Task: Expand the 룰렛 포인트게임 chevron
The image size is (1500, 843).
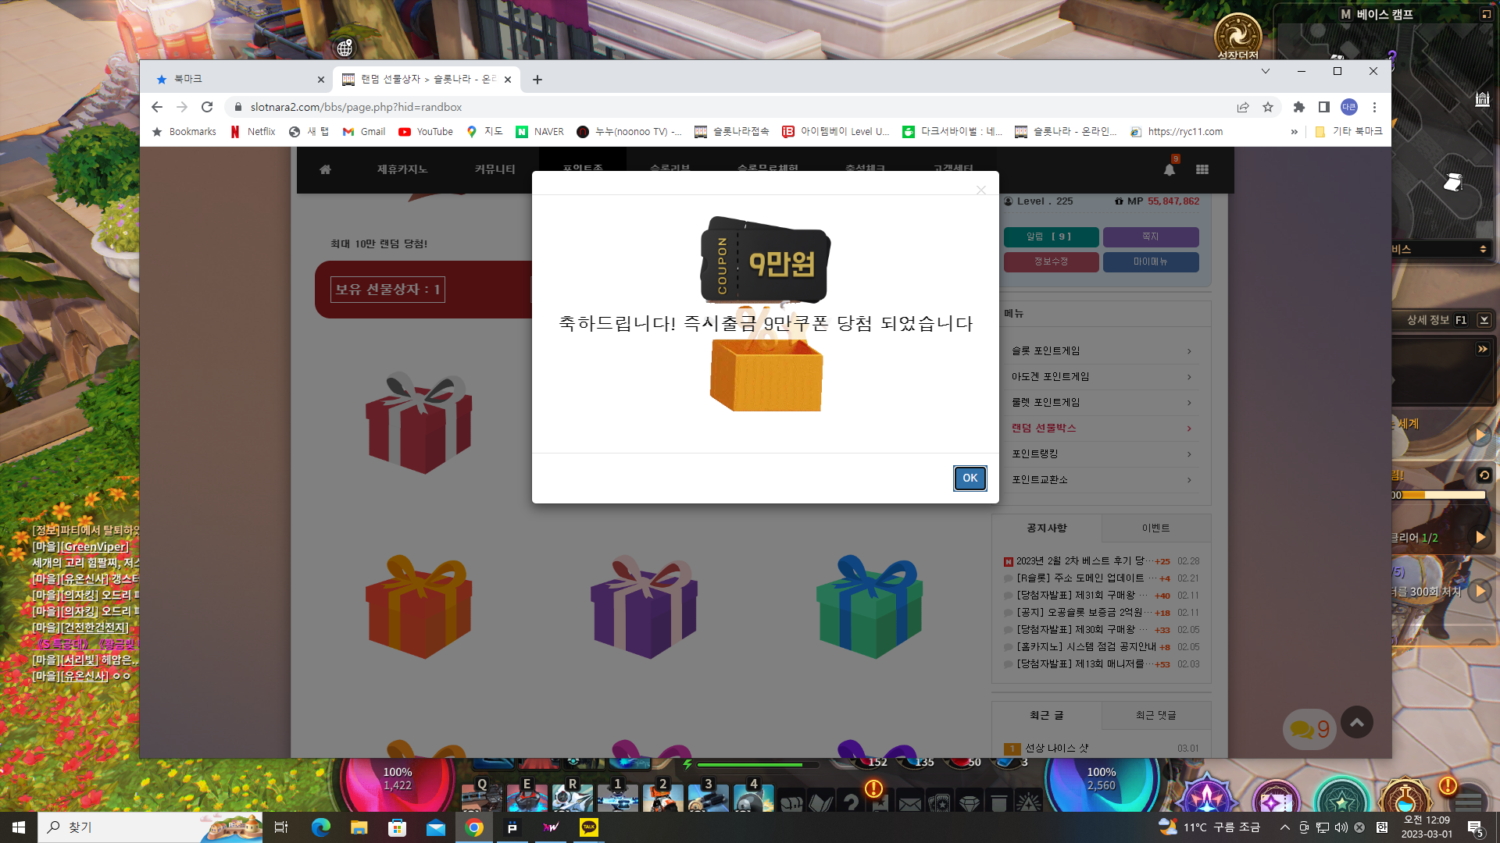Action: point(1189,403)
